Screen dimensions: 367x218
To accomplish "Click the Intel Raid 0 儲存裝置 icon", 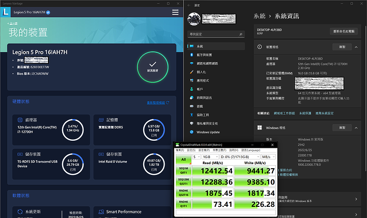I will (x=101, y=154).
